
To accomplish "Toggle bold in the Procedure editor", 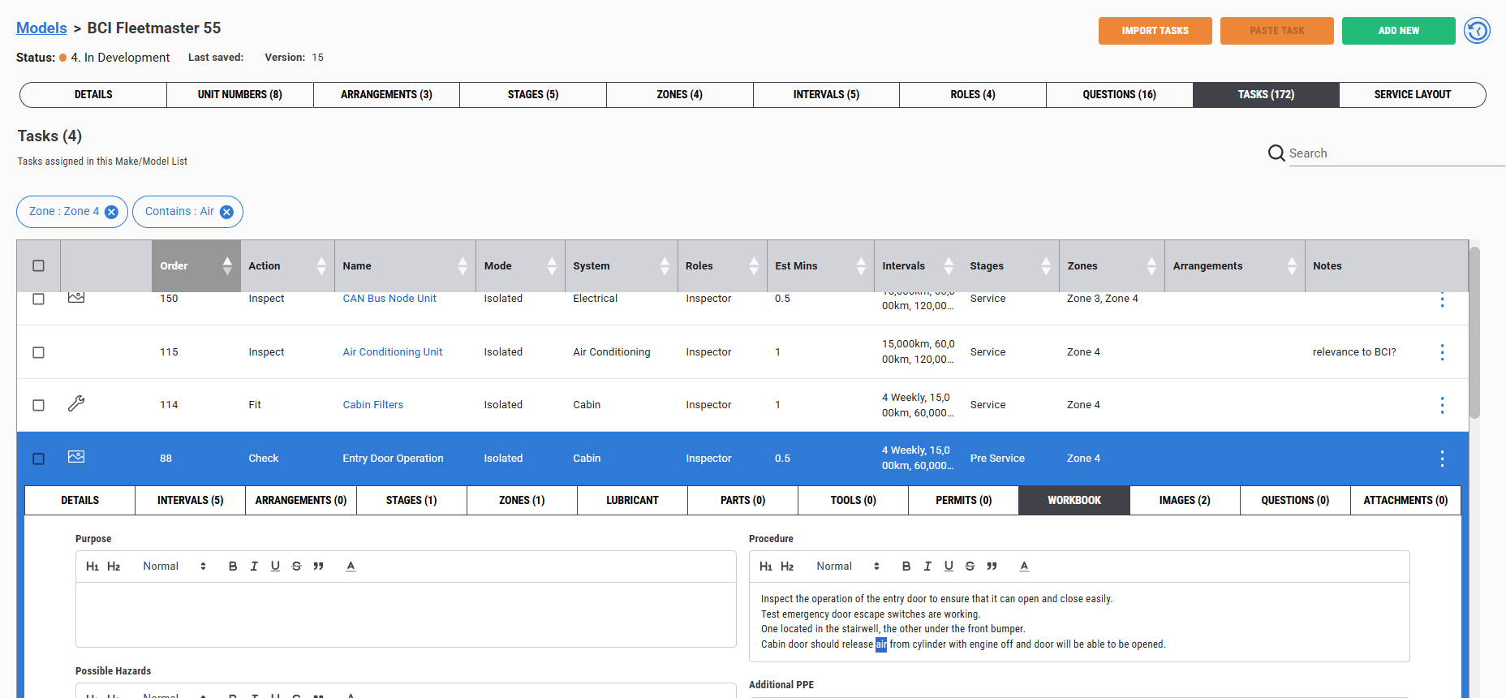I will pos(906,567).
